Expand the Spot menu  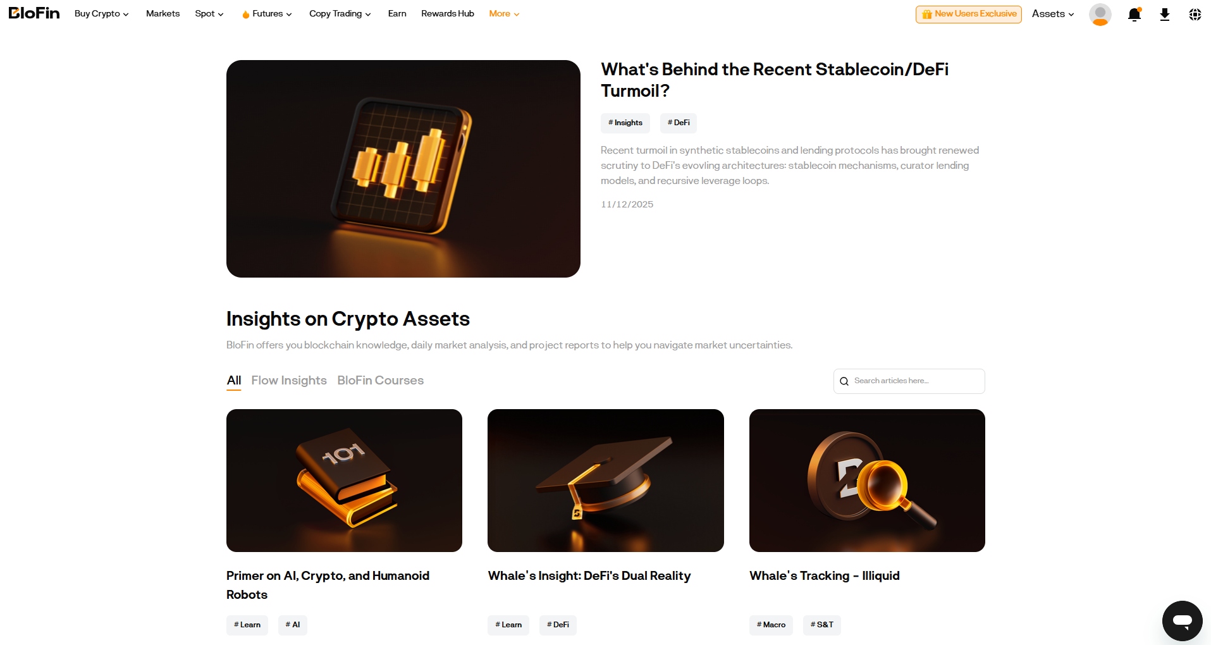209,14
